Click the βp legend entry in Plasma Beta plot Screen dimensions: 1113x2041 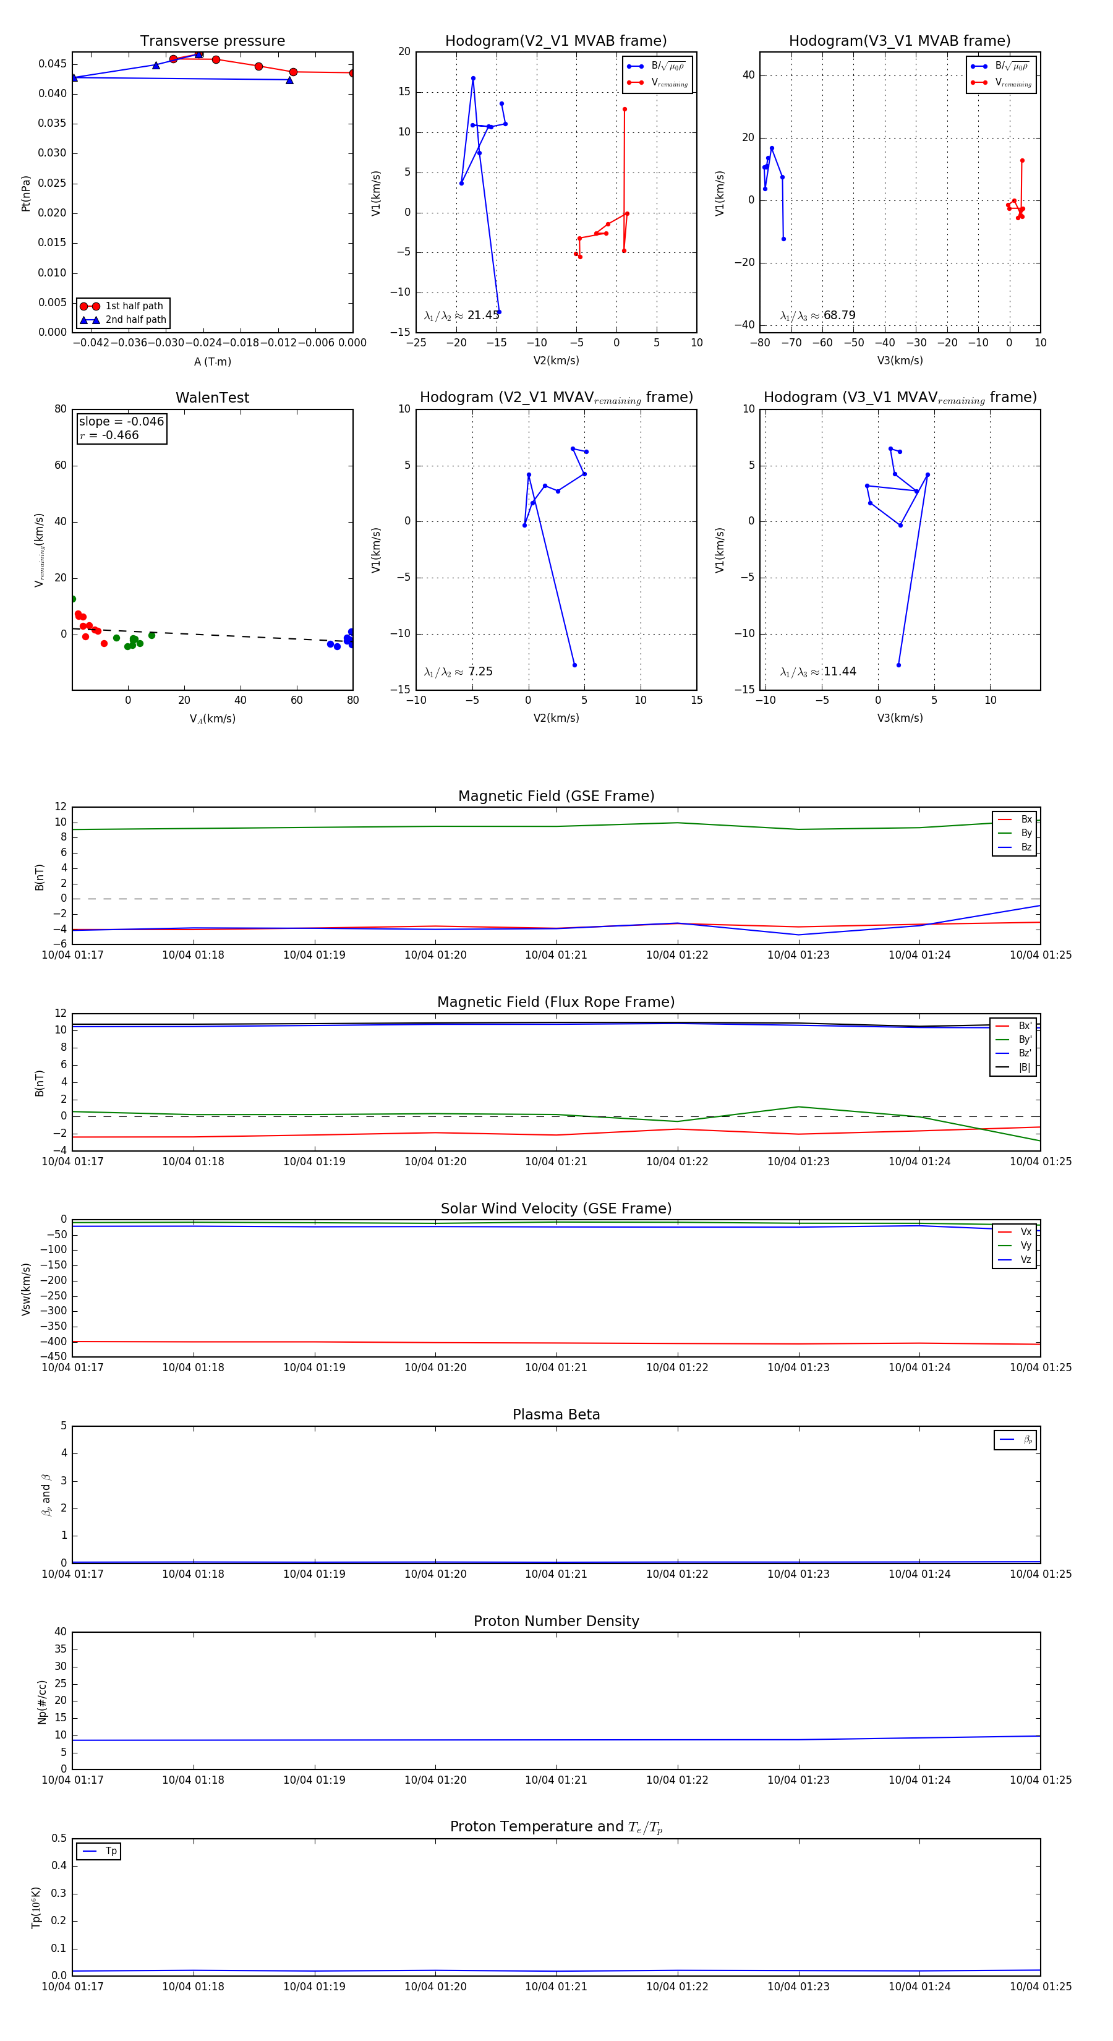[1015, 1440]
